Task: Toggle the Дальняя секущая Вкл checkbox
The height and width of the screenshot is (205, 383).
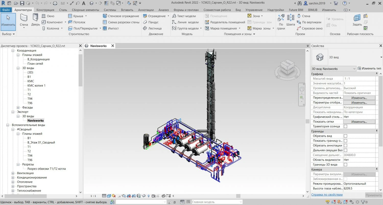Action: tap(345, 150)
